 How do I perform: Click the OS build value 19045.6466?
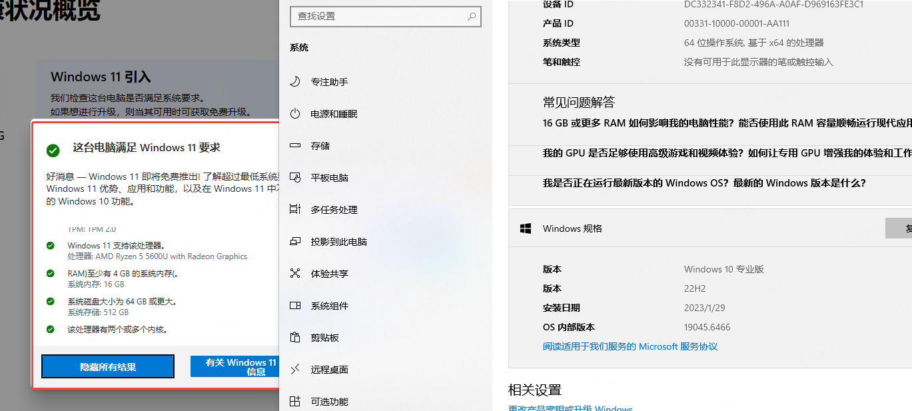(x=707, y=327)
